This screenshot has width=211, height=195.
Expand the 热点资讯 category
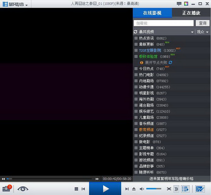(136, 38)
